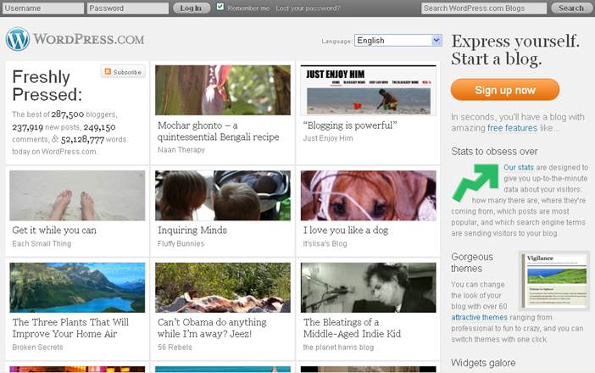Click the Widgets galore heading
Screen dimensions: 595x373
pos(483,363)
